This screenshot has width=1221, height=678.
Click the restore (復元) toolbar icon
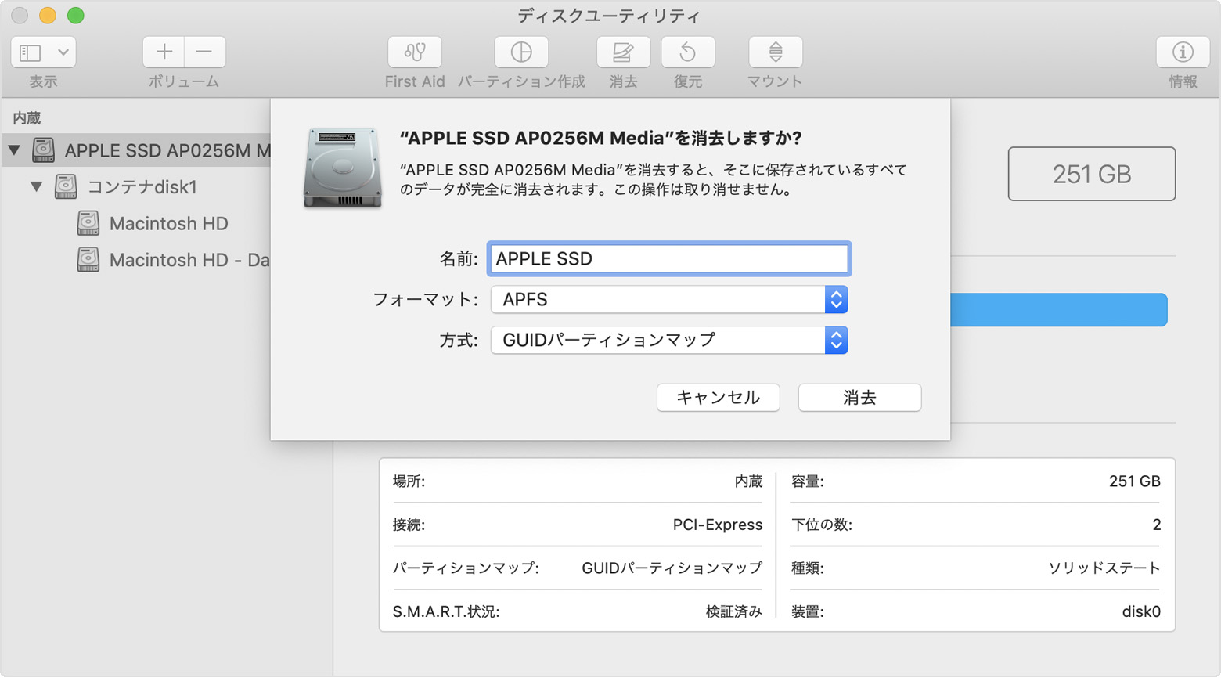[688, 52]
